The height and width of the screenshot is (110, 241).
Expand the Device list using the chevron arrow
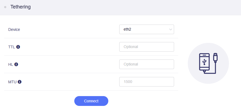(171, 29)
